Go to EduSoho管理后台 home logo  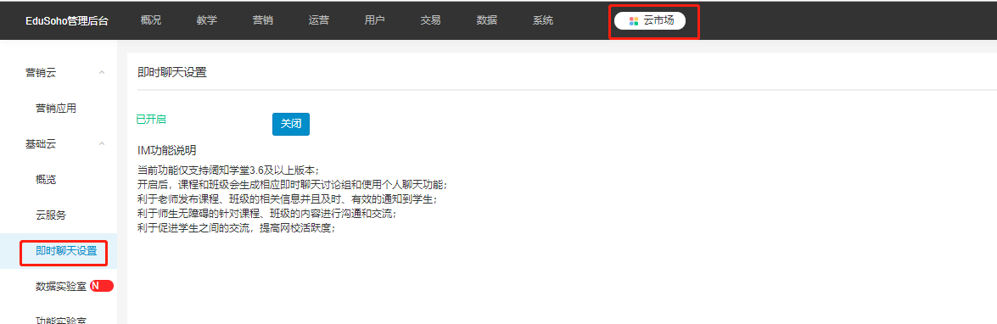[x=67, y=20]
